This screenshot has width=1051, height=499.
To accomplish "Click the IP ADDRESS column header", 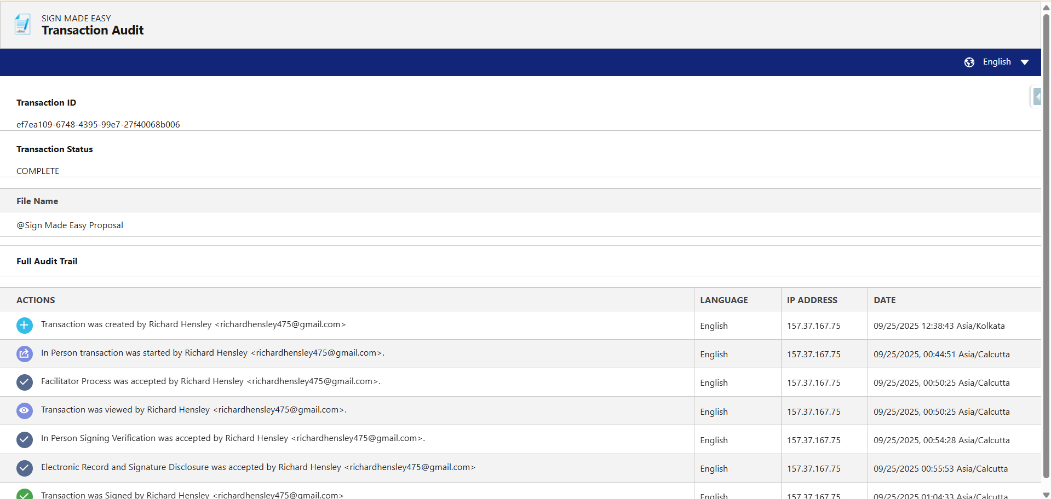I will [812, 300].
